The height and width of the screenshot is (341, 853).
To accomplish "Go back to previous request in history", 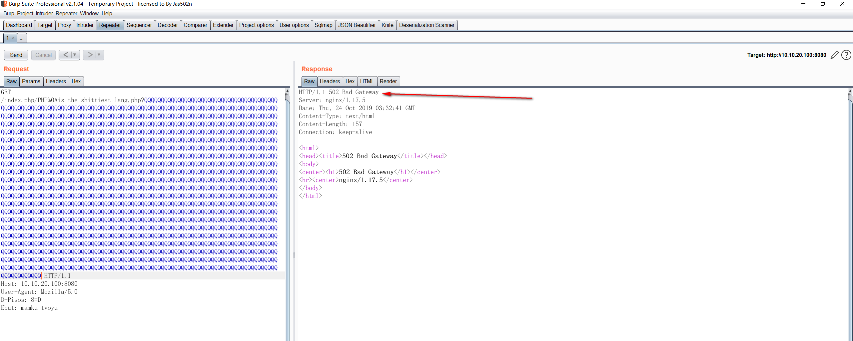I will tap(66, 55).
